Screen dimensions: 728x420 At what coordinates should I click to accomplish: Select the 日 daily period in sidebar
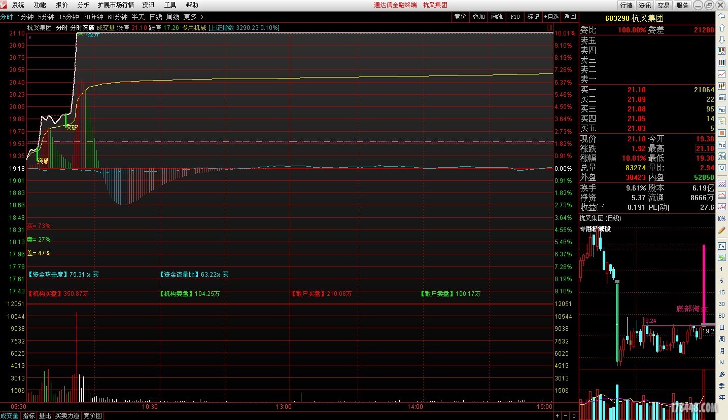(721, 327)
